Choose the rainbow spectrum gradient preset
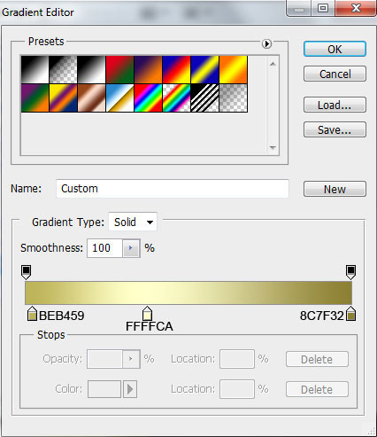The width and height of the screenshot is (377, 437). point(148,98)
